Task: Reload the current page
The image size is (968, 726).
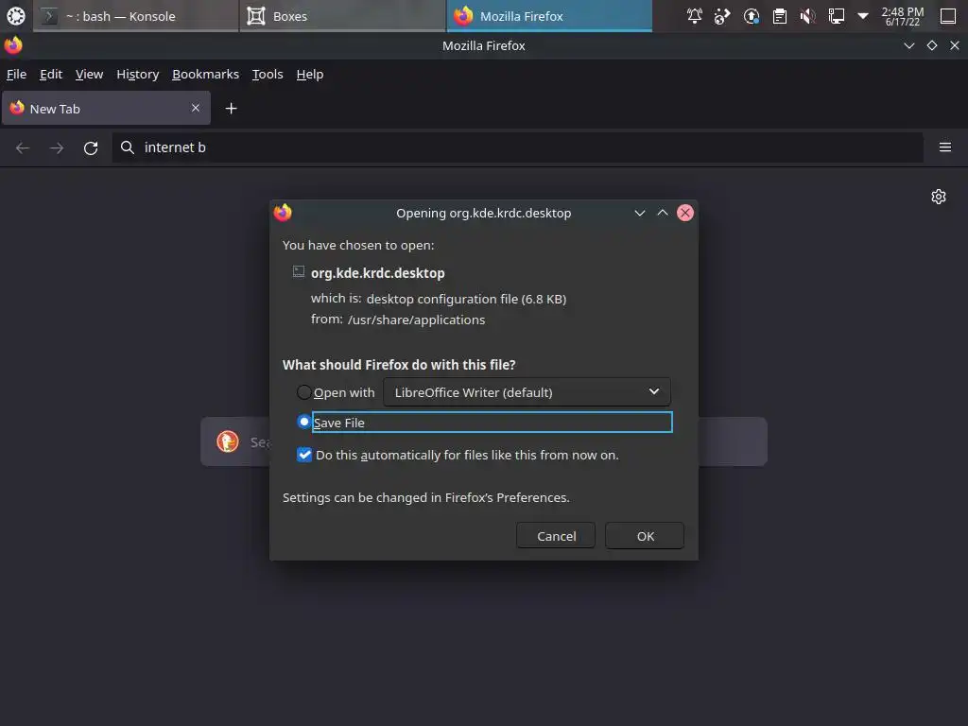Action: click(91, 147)
